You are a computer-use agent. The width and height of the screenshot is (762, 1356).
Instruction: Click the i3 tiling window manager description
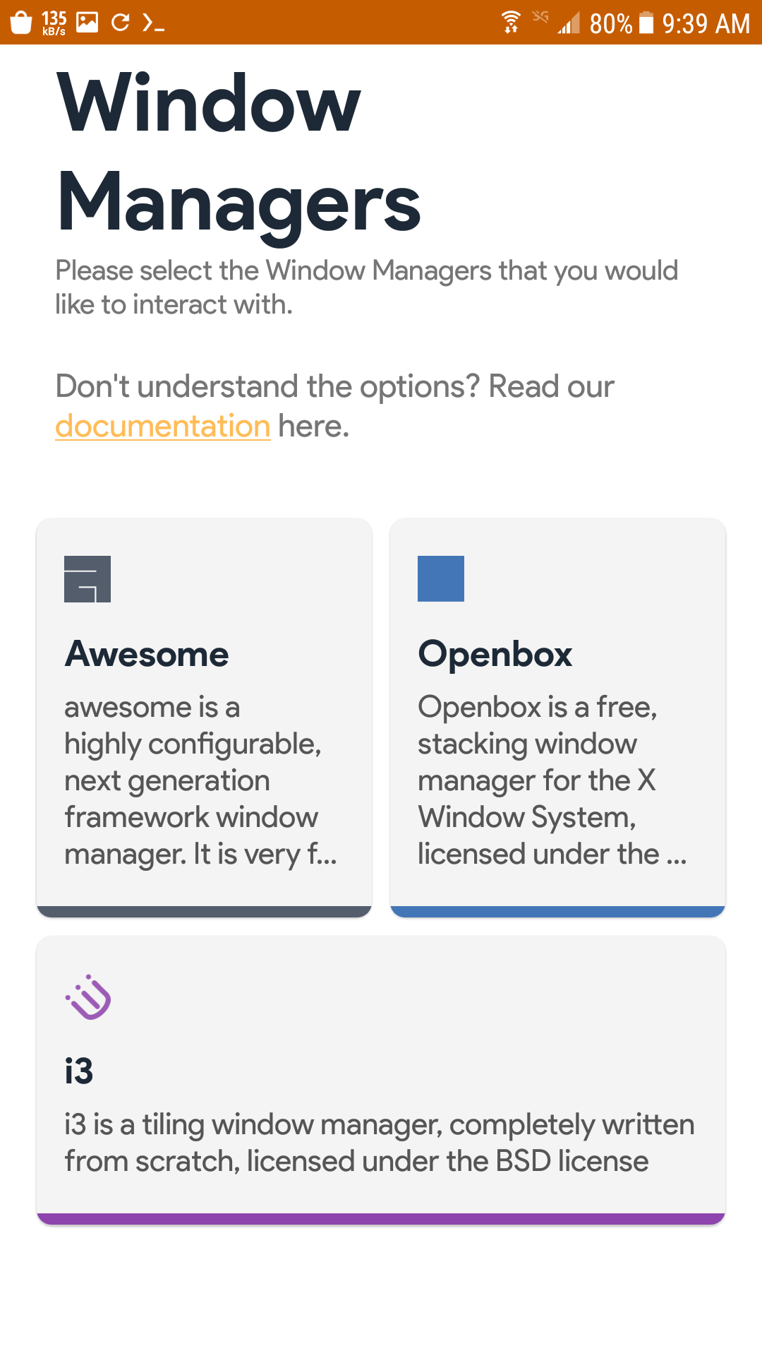[380, 1143]
